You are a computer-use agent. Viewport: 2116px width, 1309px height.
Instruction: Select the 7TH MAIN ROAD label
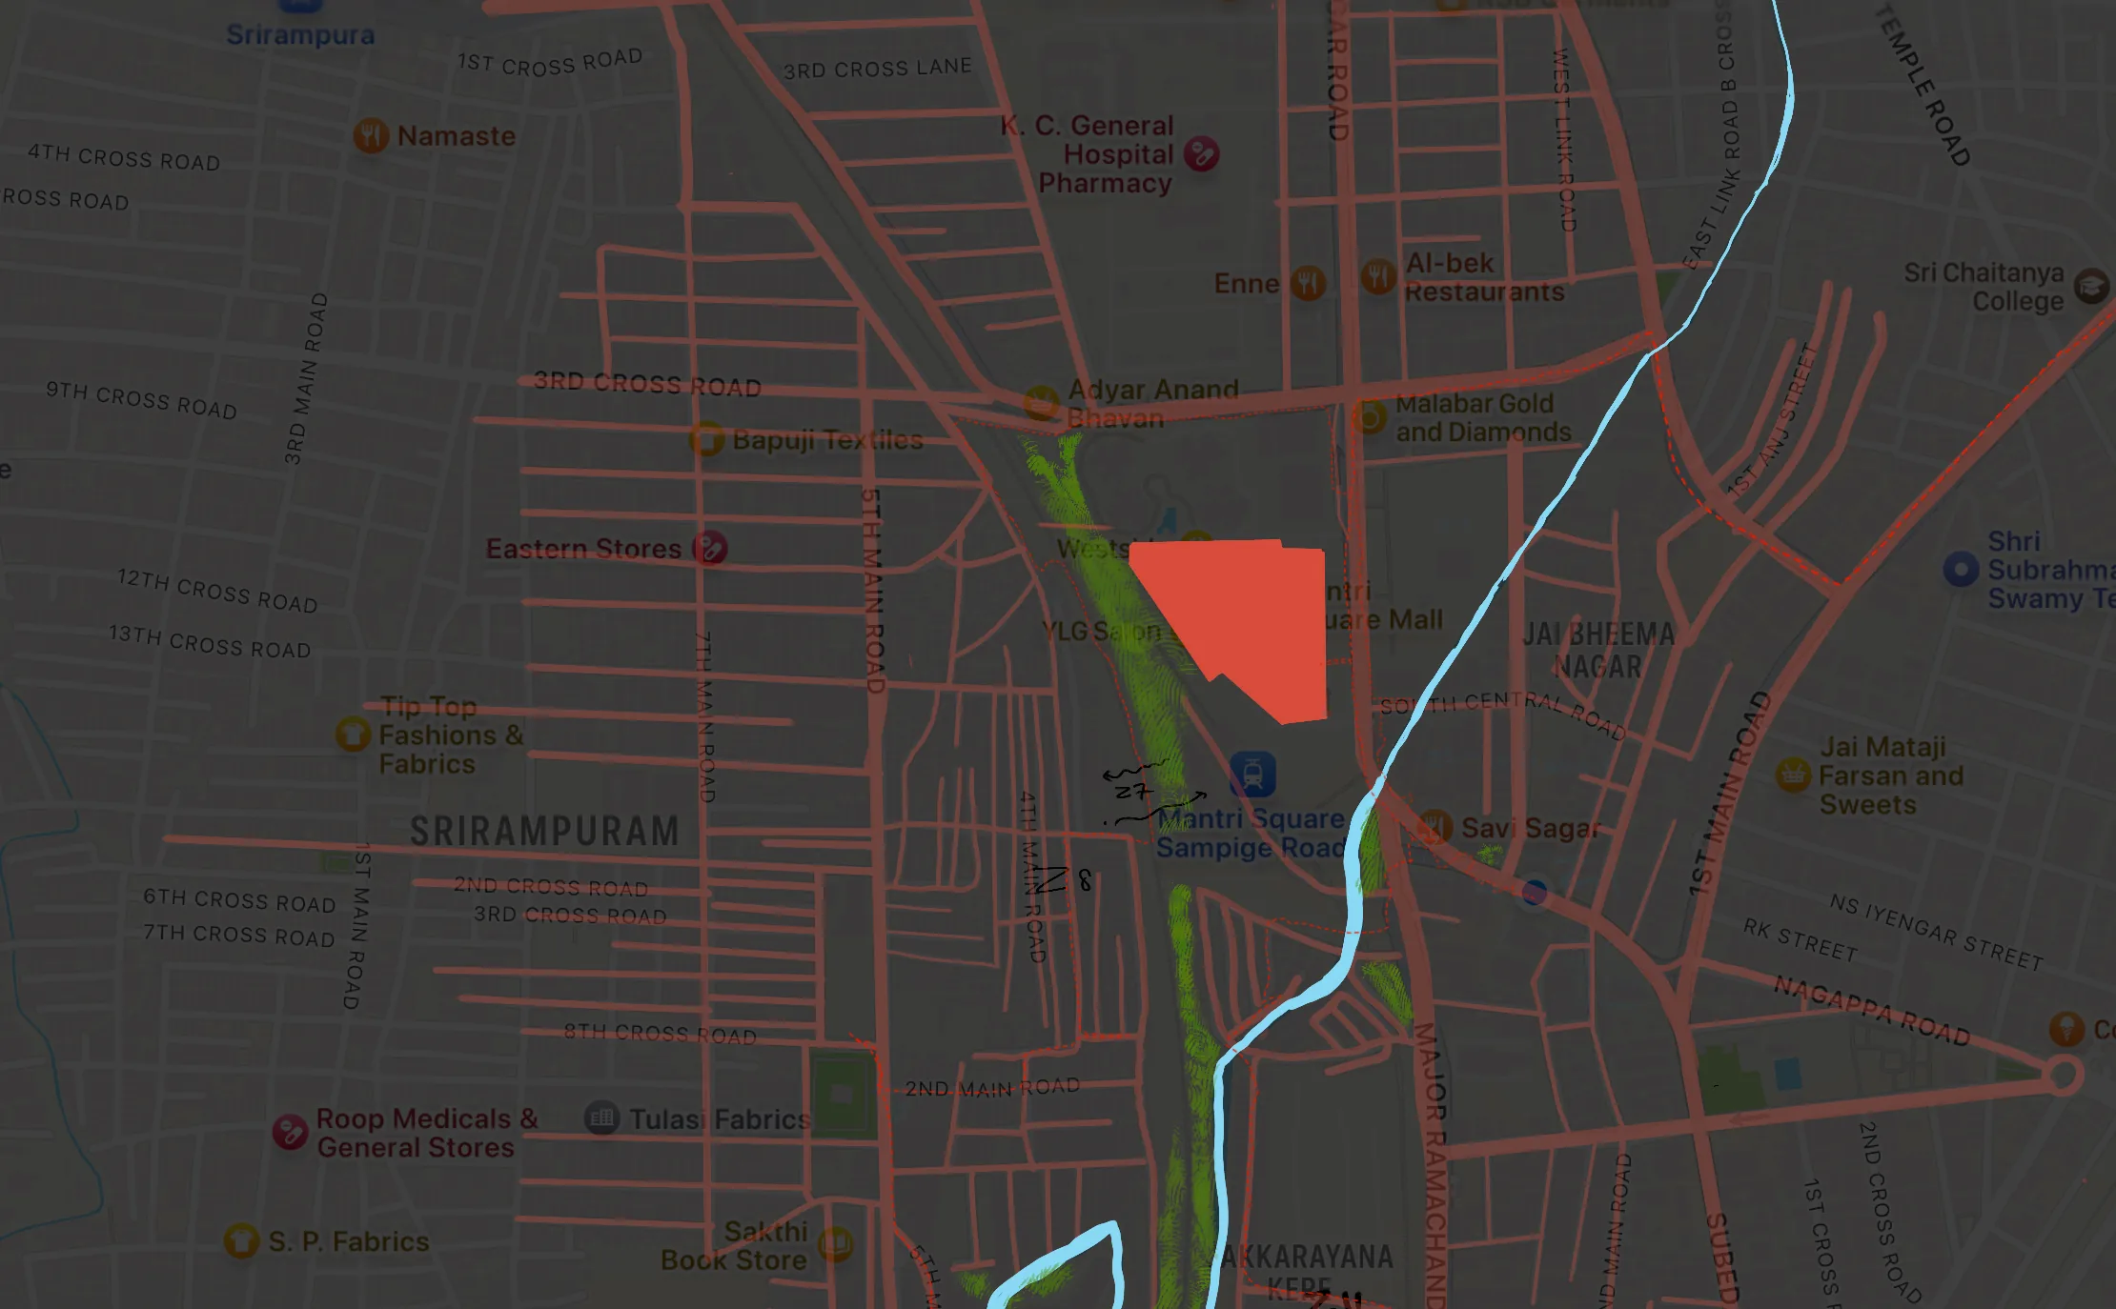(x=705, y=716)
